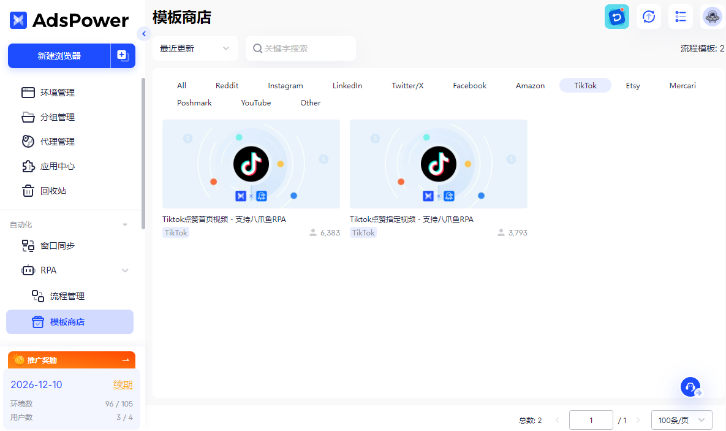Click the 2026-12-10 expiry date
The image size is (726, 431).
pyautogui.click(x=36, y=384)
